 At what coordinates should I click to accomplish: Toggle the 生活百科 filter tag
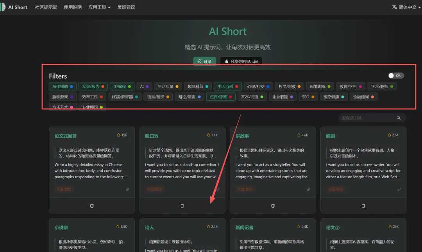coord(228,86)
